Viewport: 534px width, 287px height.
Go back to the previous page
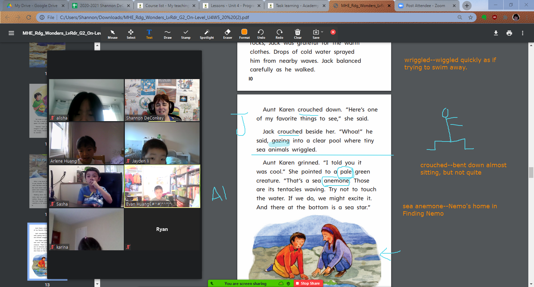click(7, 17)
